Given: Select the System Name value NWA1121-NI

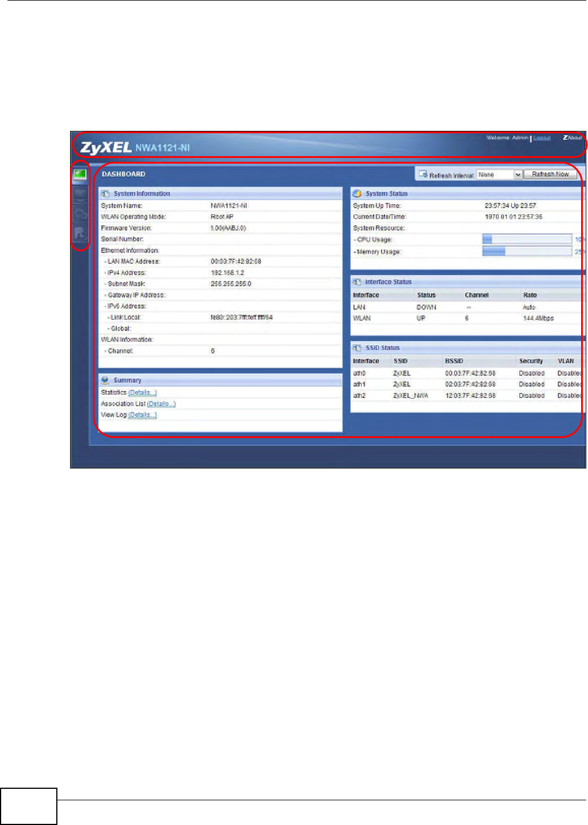Looking at the screenshot, I should [229, 206].
